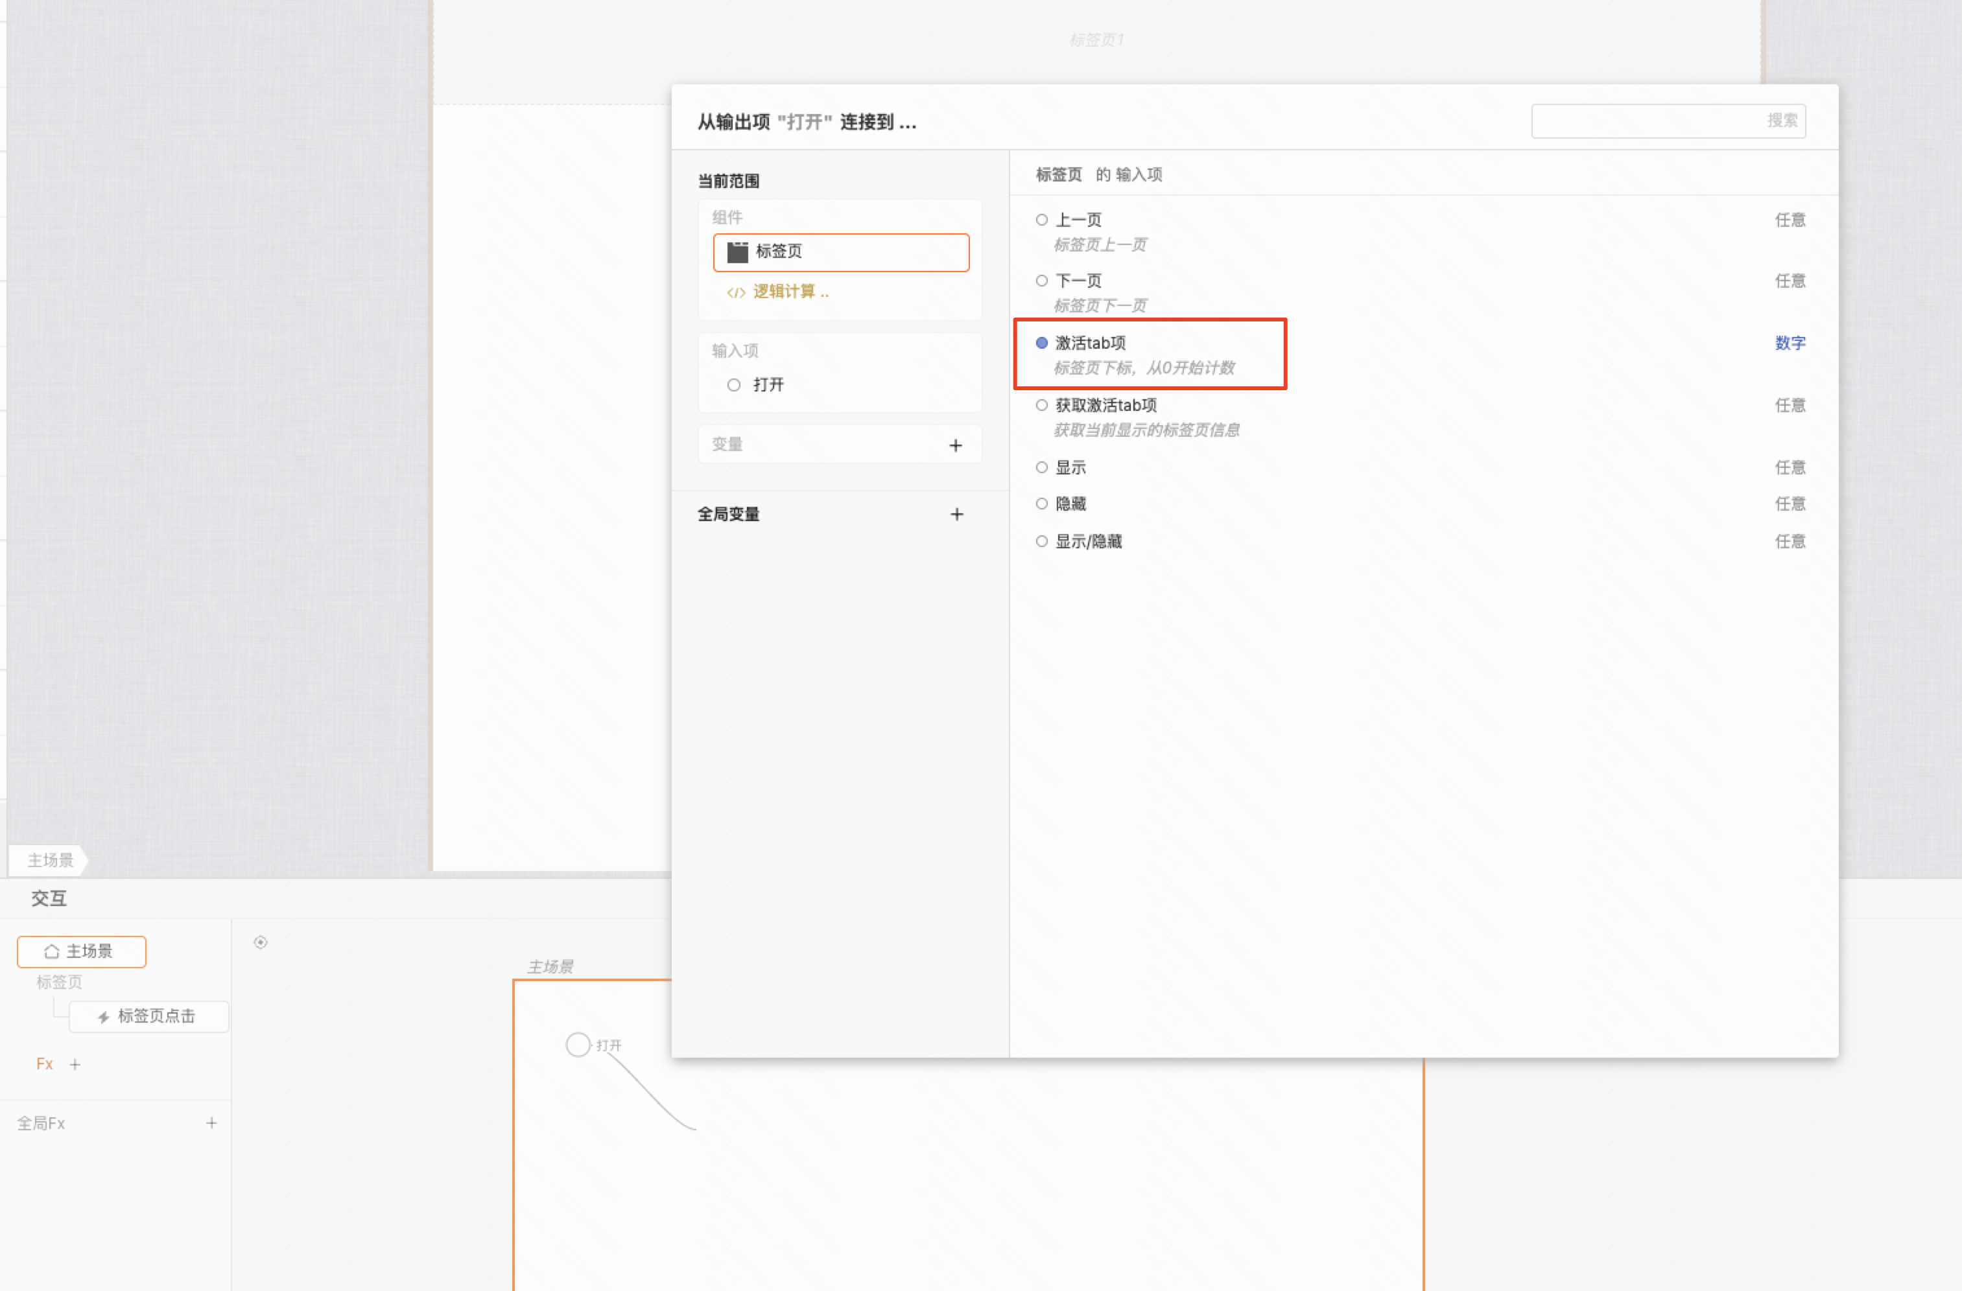Click the lightning icon beside 标签页点击
This screenshot has width=1962, height=1291.
[103, 1018]
